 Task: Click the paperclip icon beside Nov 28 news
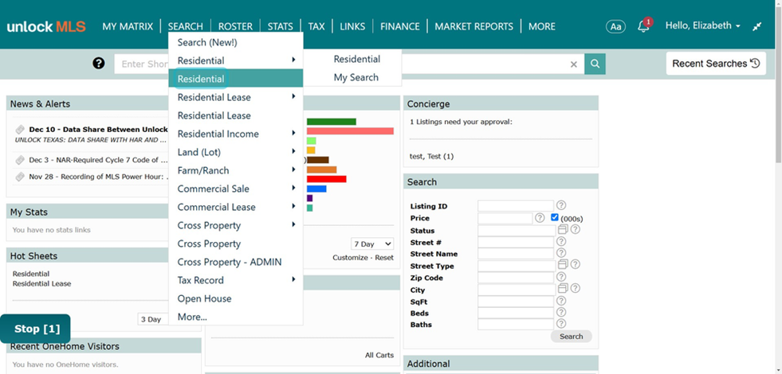(20, 177)
